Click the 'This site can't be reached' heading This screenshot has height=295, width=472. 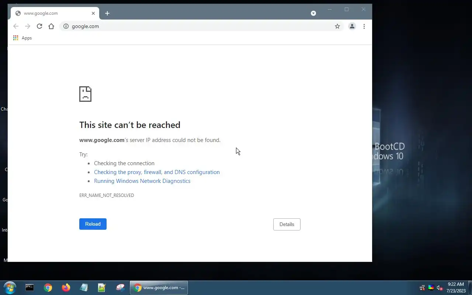(x=130, y=125)
